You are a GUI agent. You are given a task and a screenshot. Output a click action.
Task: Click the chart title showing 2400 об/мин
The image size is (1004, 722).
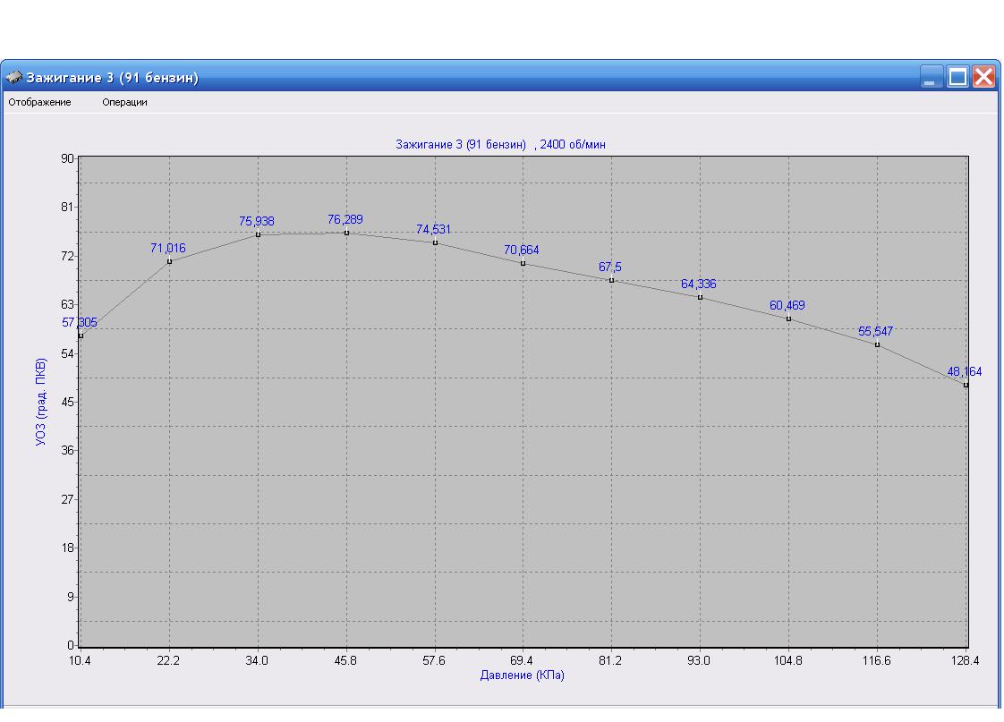pos(501,144)
